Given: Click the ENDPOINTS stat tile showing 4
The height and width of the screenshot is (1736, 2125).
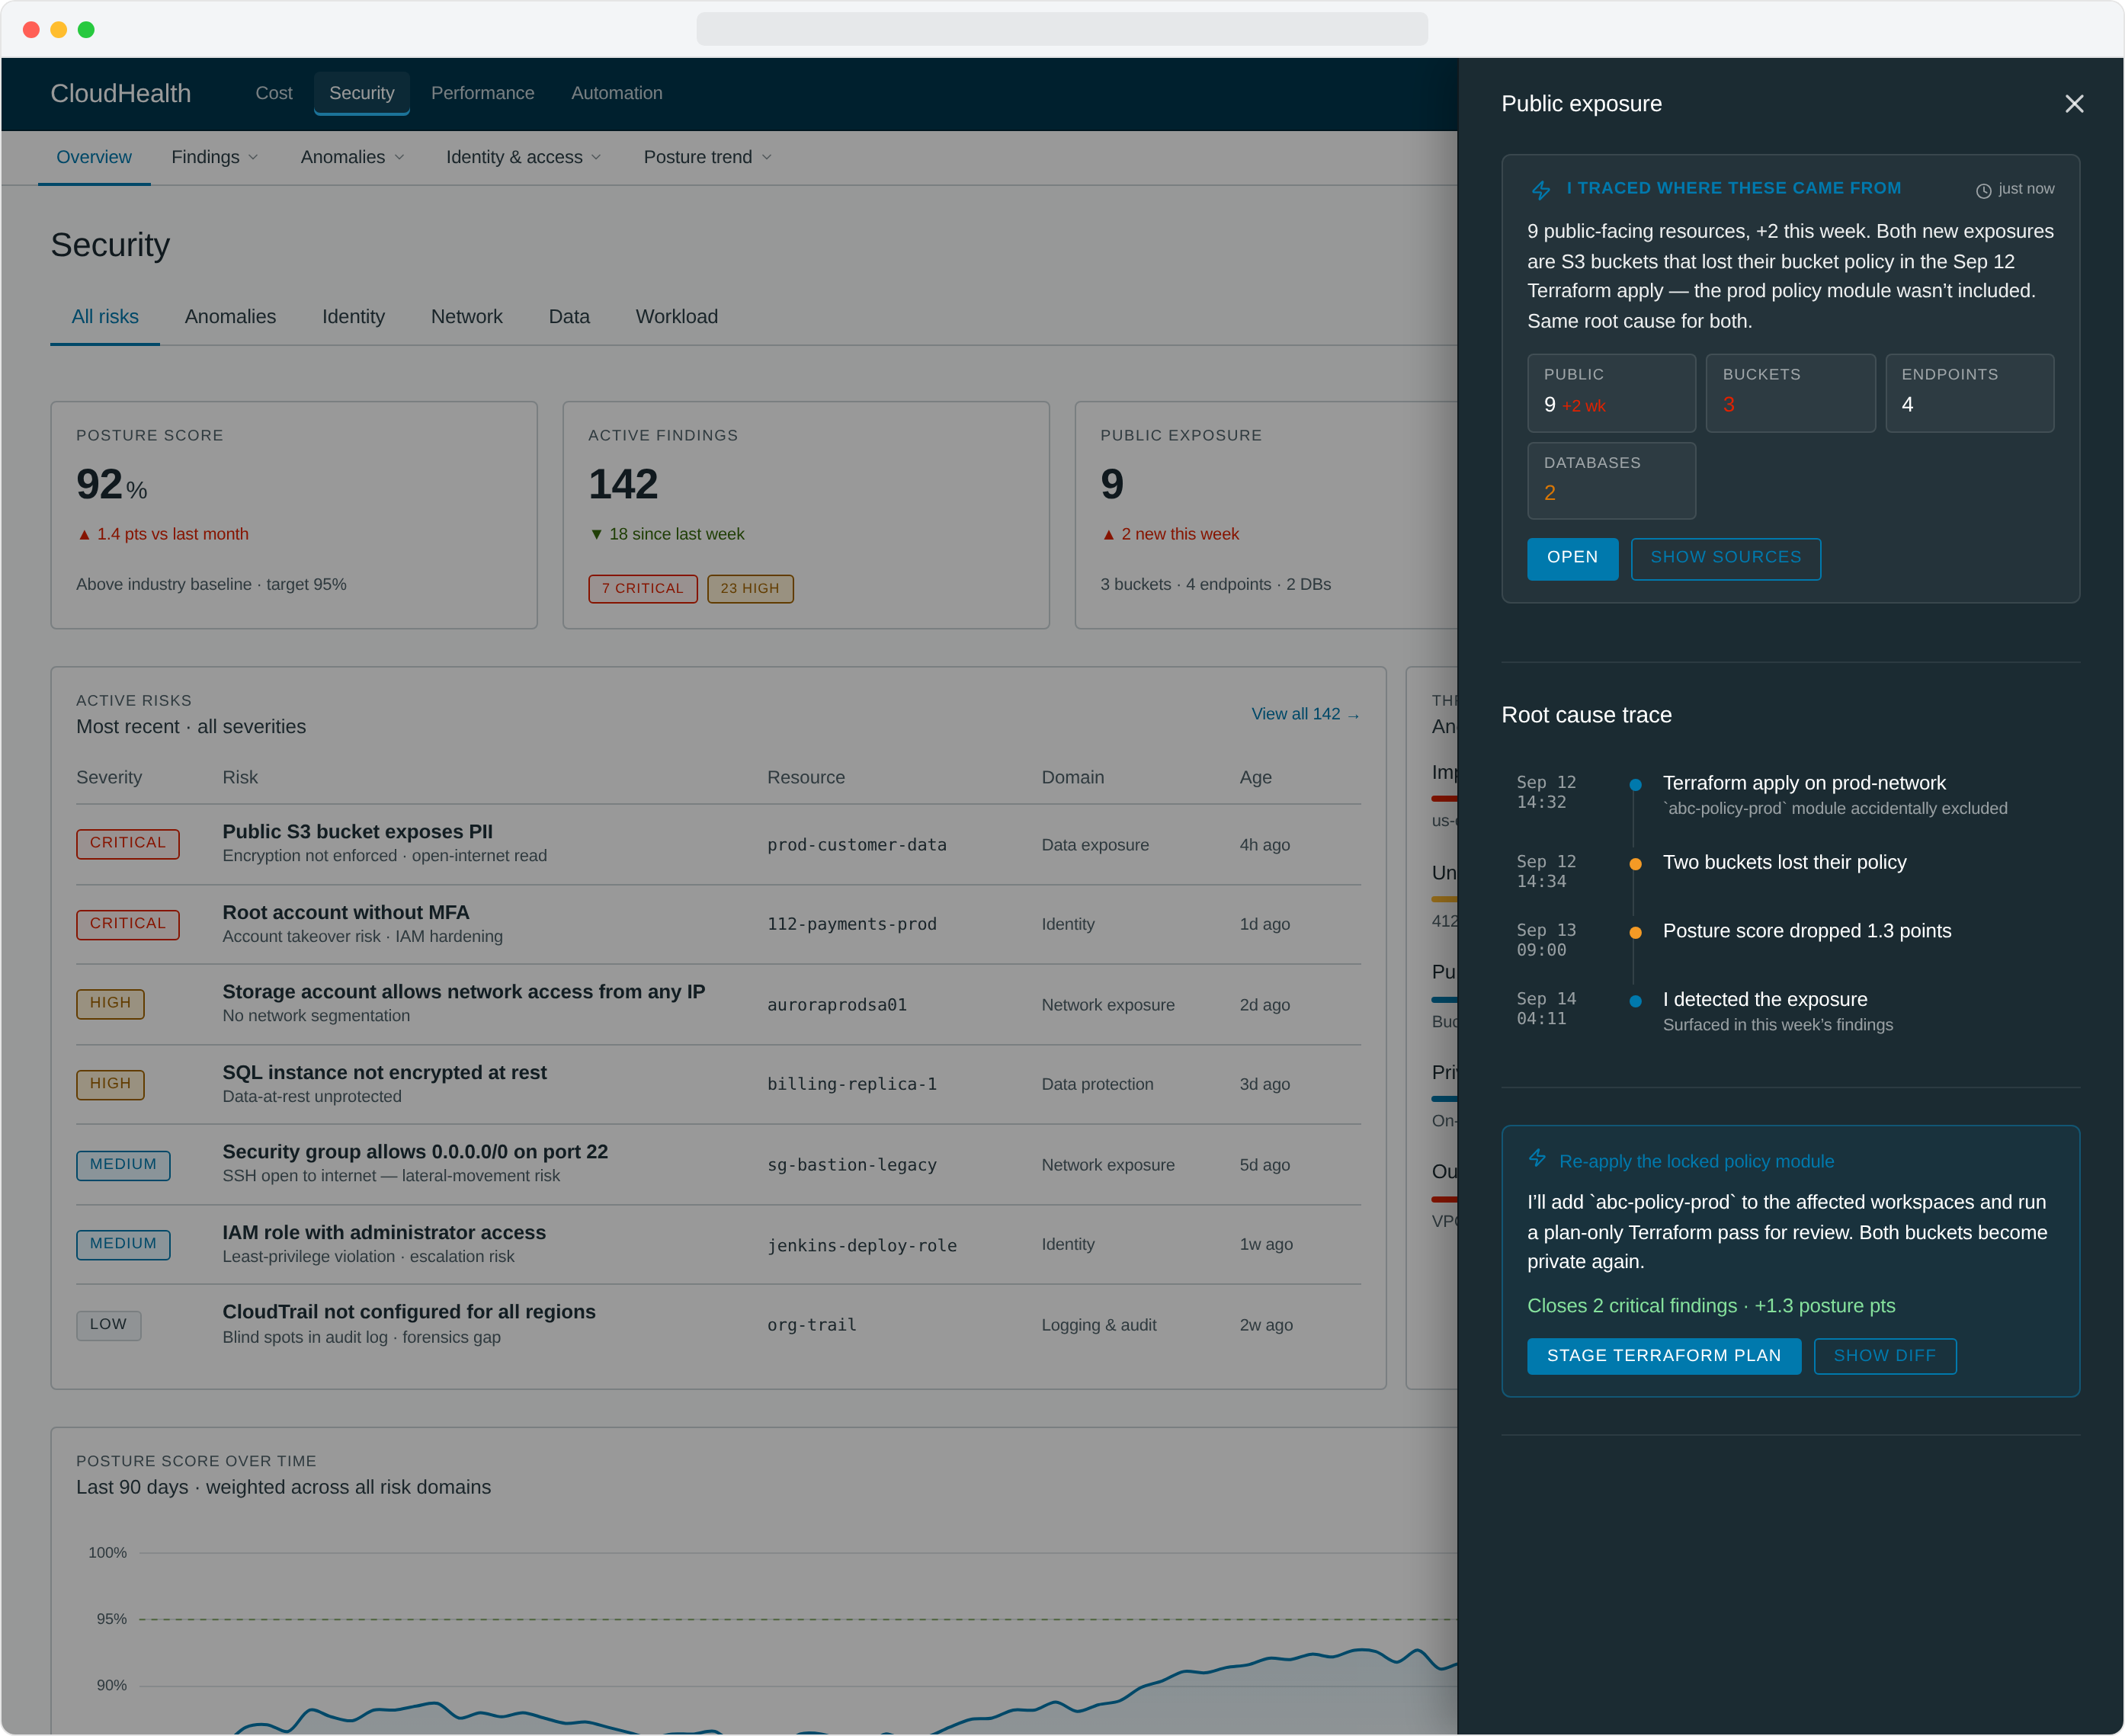Looking at the screenshot, I should click(x=1969, y=392).
